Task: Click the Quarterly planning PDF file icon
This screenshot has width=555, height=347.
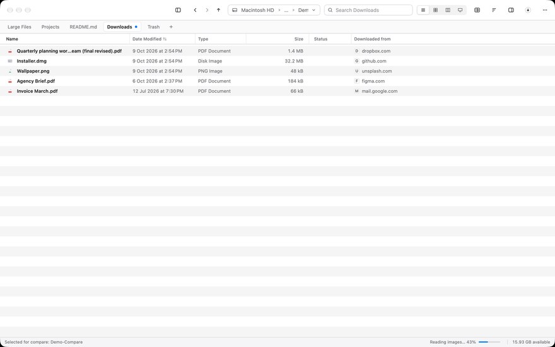Action: 10,51
